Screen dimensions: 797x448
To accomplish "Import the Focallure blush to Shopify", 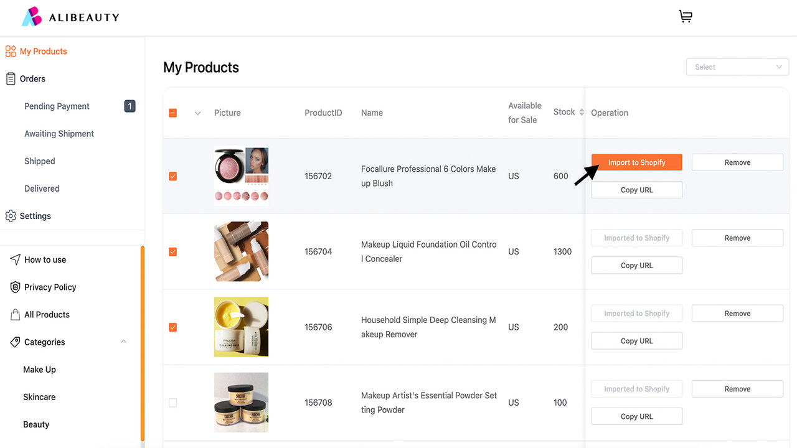I will tap(636, 162).
